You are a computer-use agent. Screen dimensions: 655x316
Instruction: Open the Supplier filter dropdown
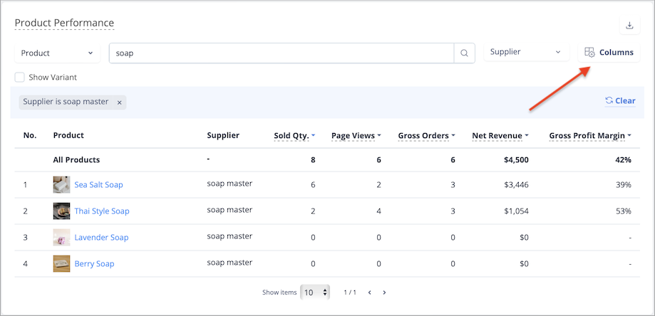(x=526, y=52)
